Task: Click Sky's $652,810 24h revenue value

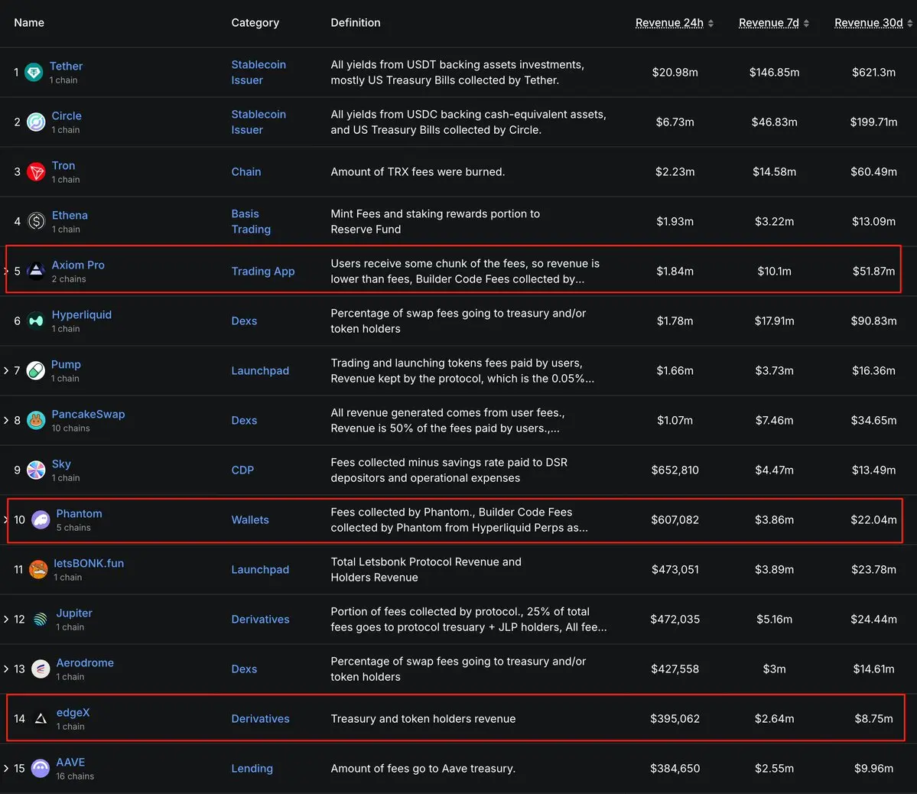Action: click(x=675, y=470)
